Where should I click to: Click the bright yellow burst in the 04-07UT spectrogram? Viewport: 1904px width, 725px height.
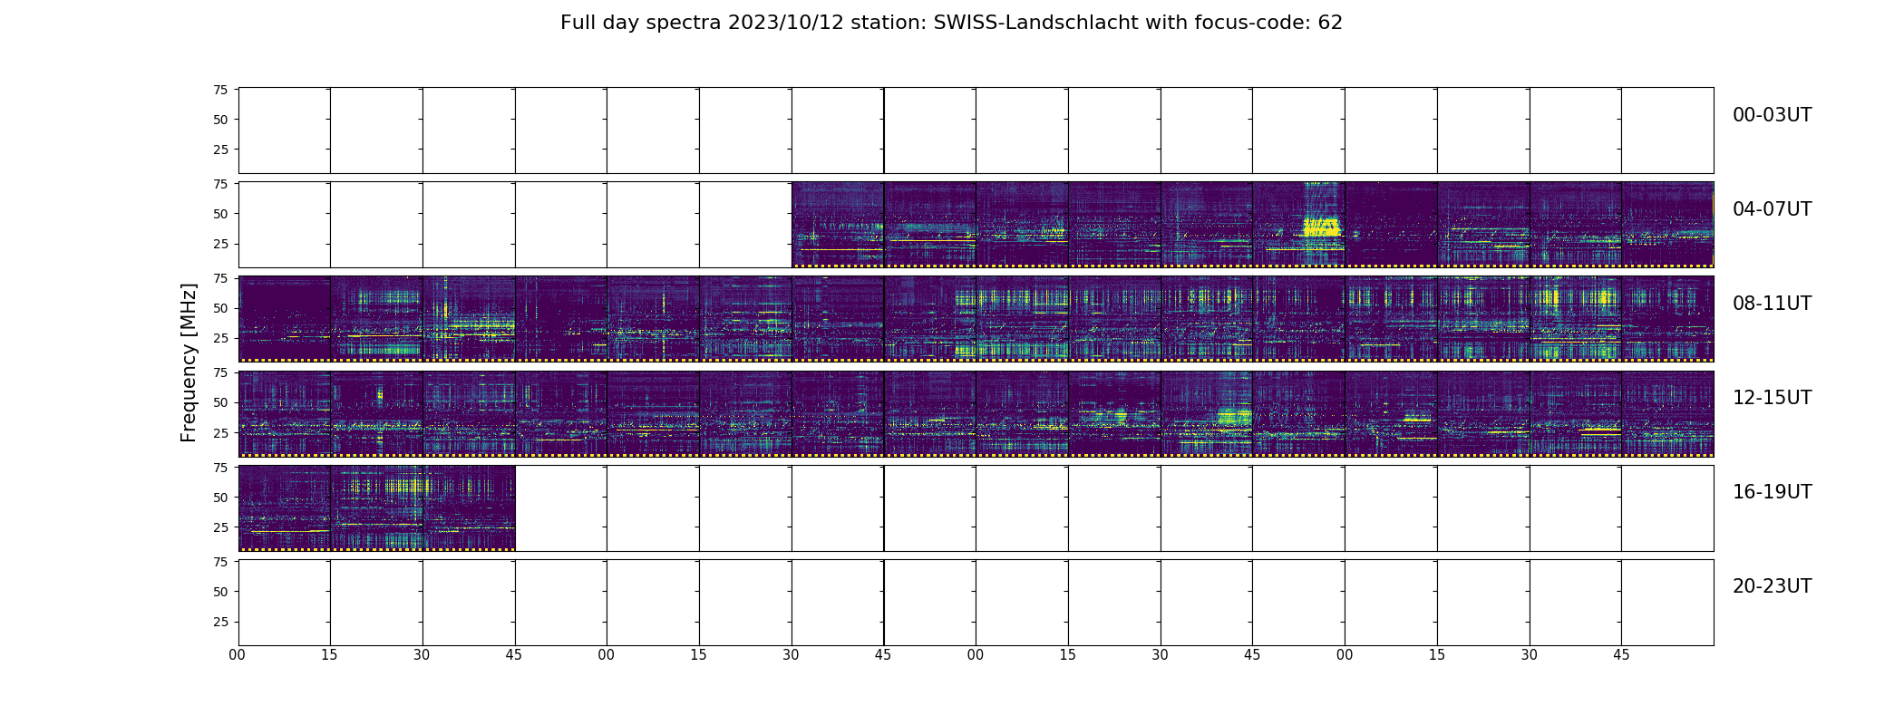1321,227
